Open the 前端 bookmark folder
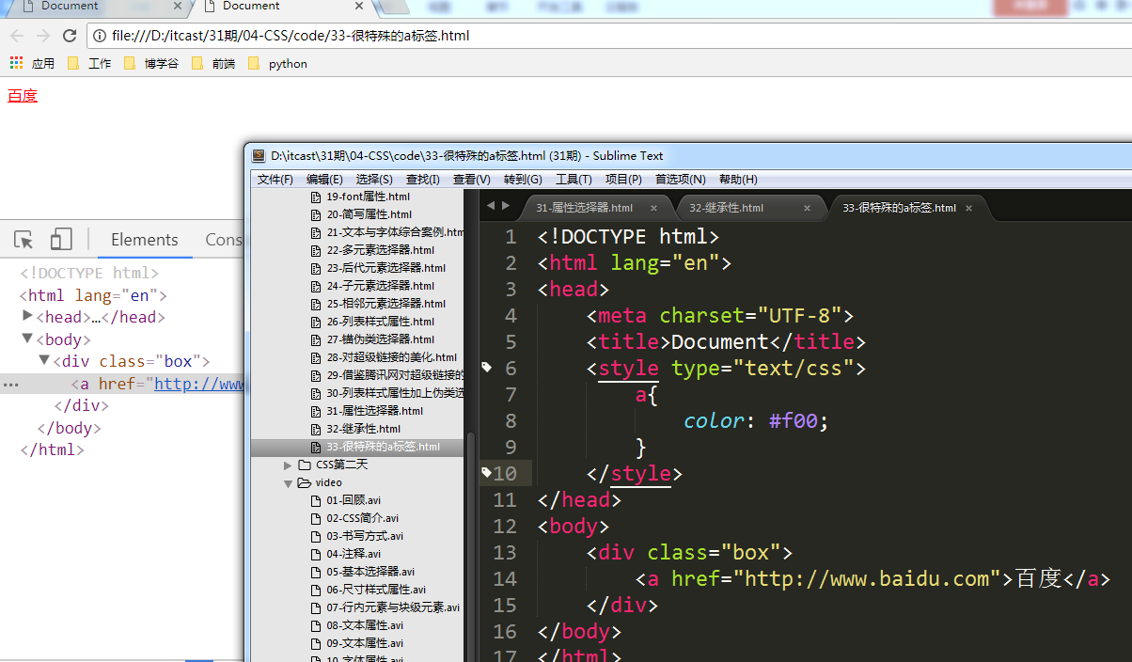The image size is (1132, 662). (x=213, y=64)
